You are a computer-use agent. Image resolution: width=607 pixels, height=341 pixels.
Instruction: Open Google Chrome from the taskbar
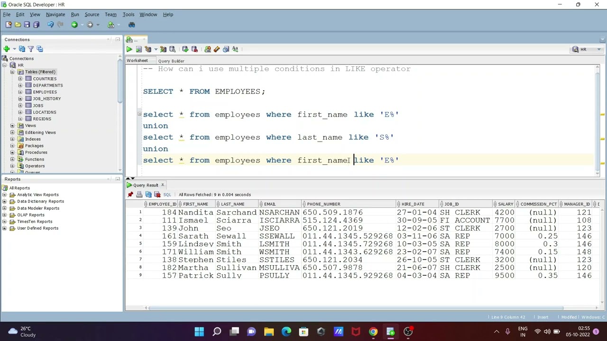coord(373,332)
